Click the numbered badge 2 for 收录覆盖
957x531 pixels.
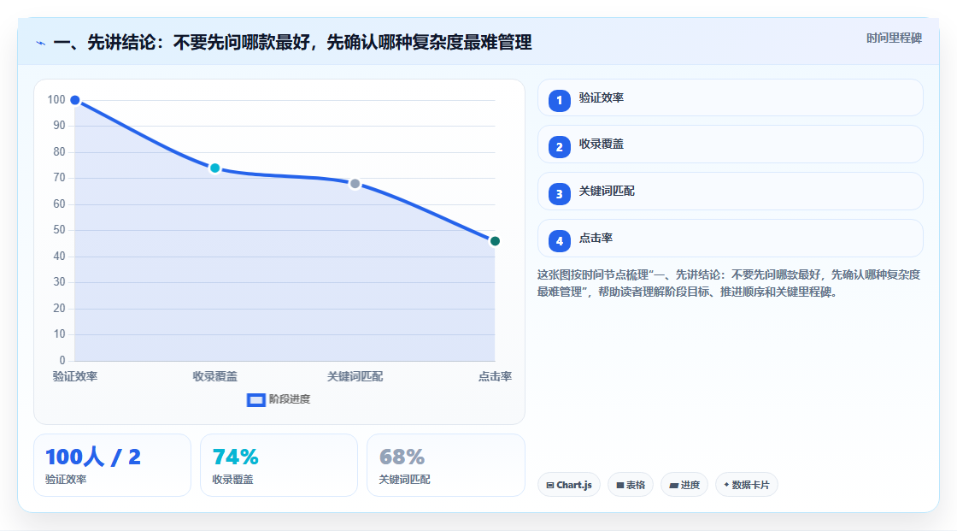click(x=559, y=147)
